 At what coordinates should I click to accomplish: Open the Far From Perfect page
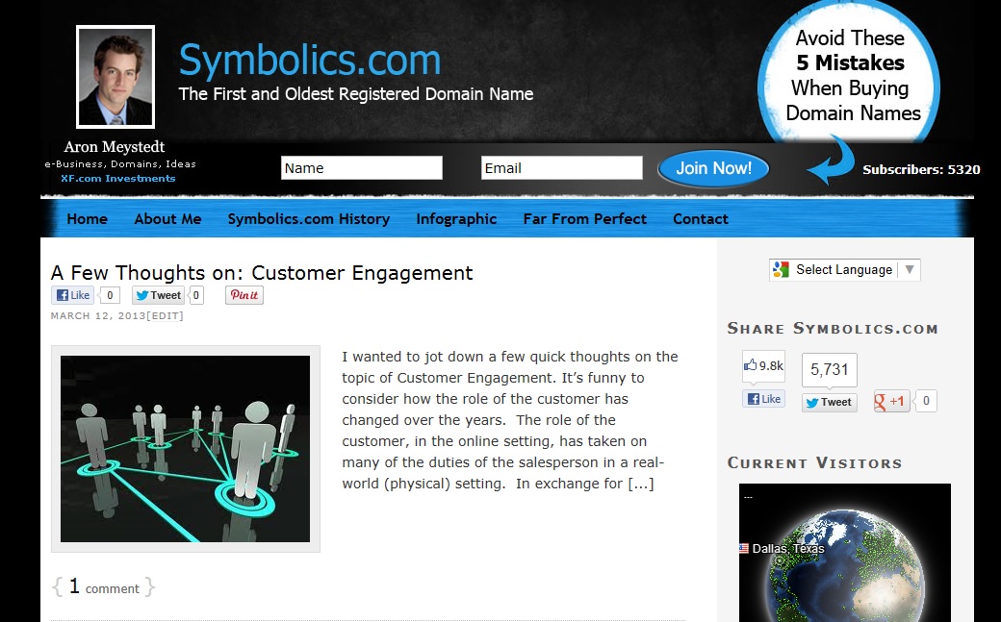tap(584, 219)
